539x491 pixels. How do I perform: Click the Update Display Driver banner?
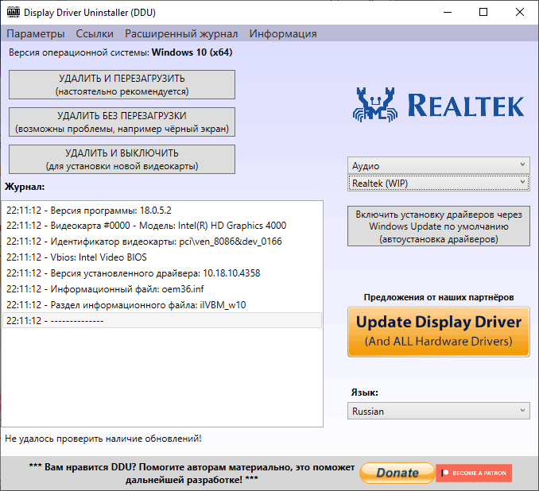click(439, 331)
